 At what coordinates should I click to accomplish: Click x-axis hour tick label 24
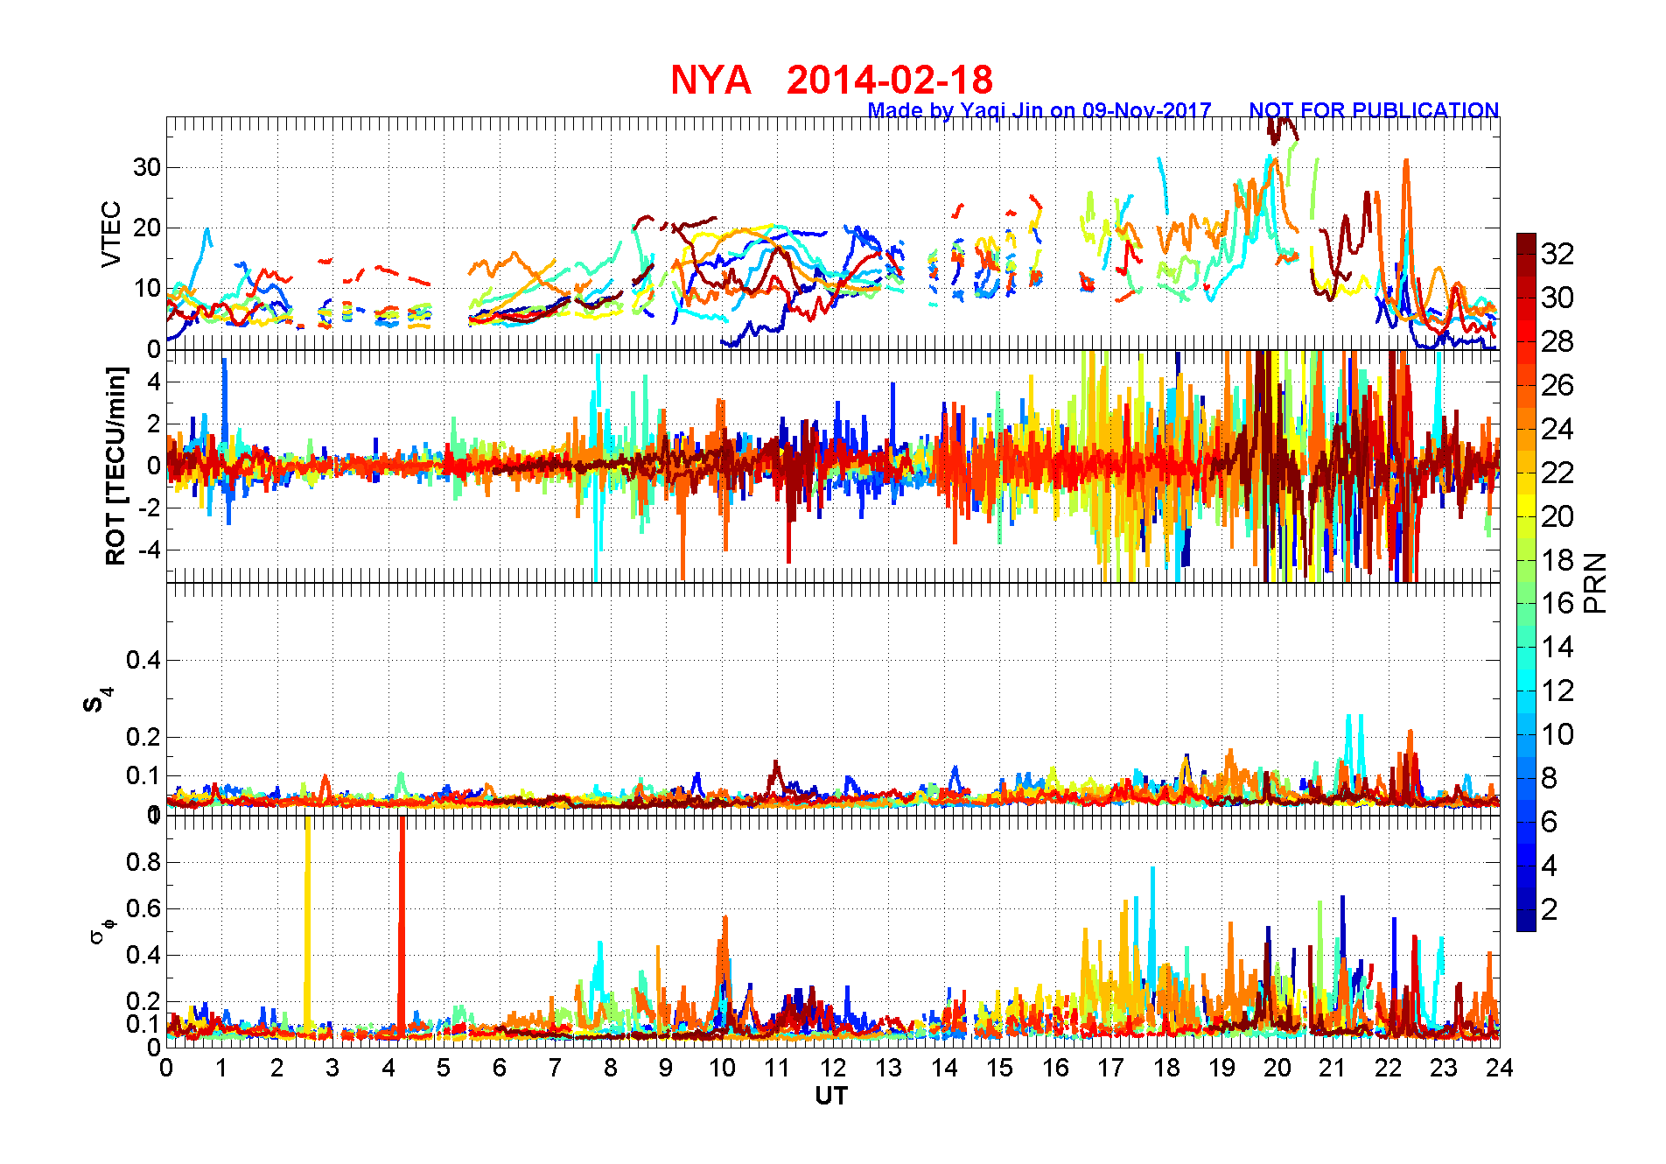[1500, 1068]
